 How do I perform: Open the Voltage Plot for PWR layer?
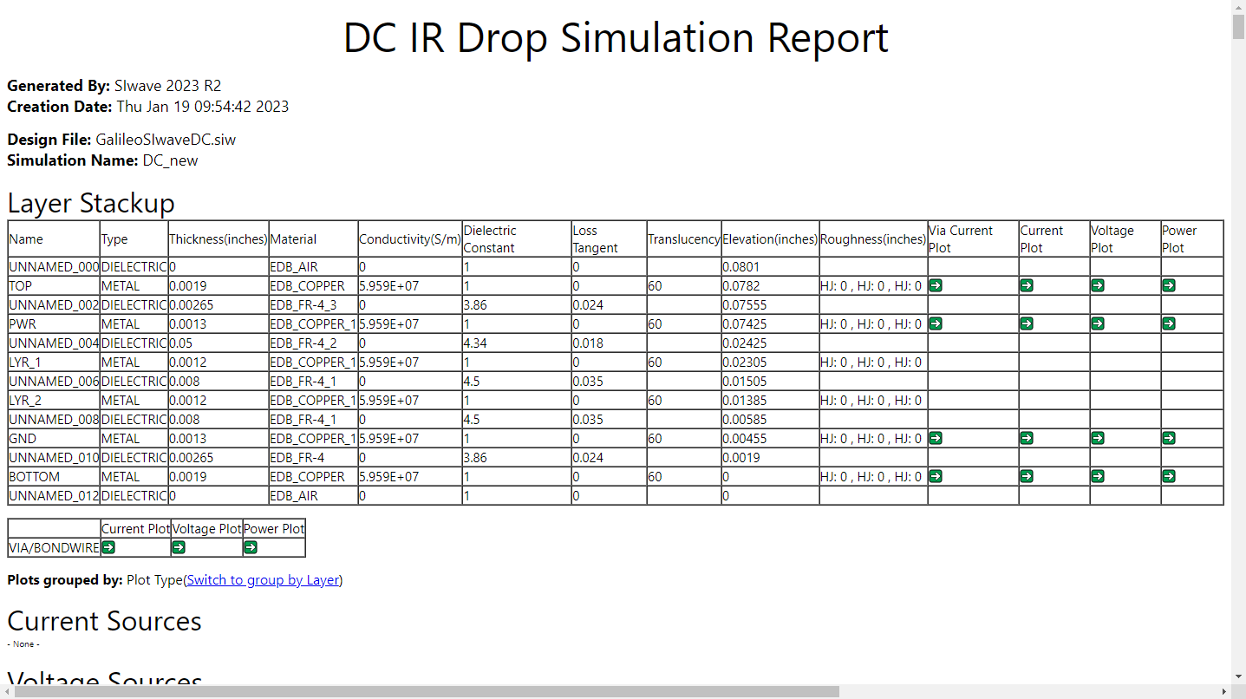pyautogui.click(x=1098, y=323)
